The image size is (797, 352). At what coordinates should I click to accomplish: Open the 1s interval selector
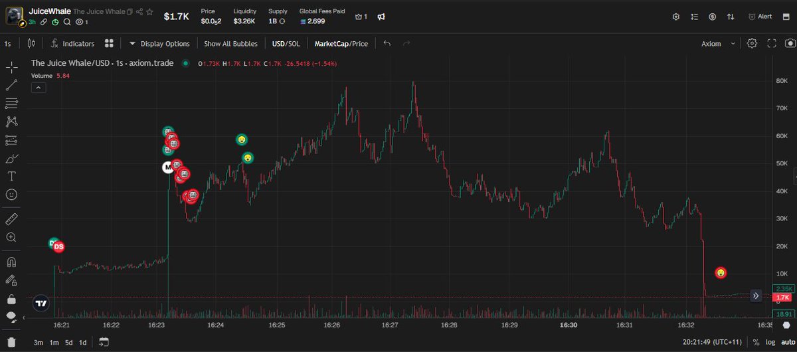tap(8, 43)
